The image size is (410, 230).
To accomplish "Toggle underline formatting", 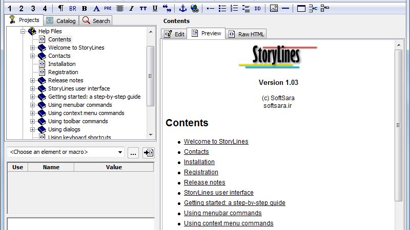I will [155, 9].
